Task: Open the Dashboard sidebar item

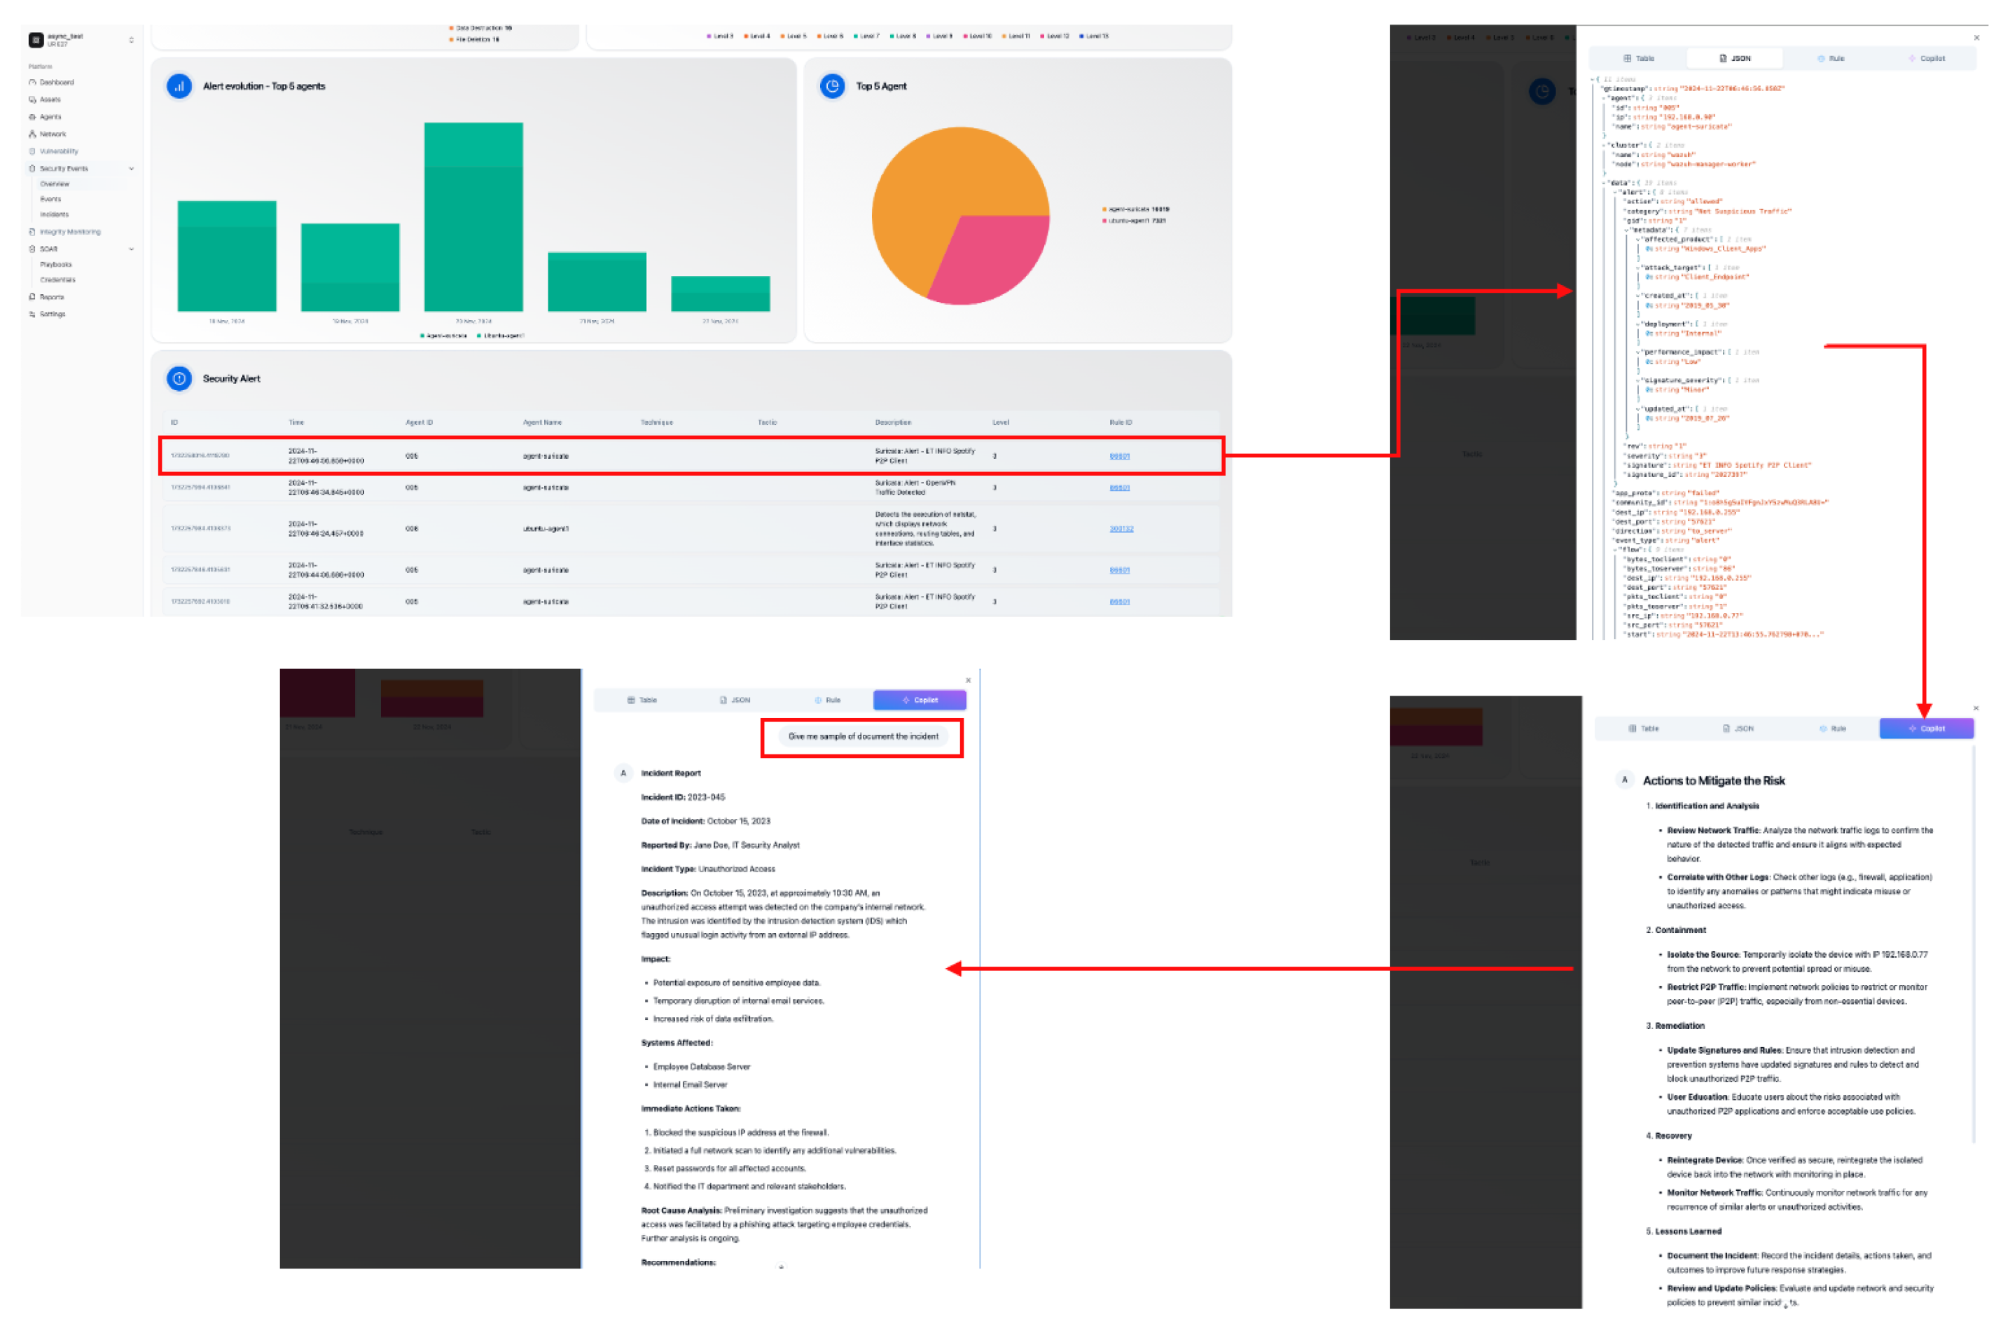Action: pos(56,83)
